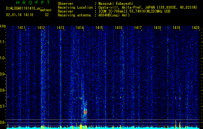This screenshot has width=203, height=129.
Task: Select the log file path D:¥LOG¥01161410
Action: [x=24, y=8]
